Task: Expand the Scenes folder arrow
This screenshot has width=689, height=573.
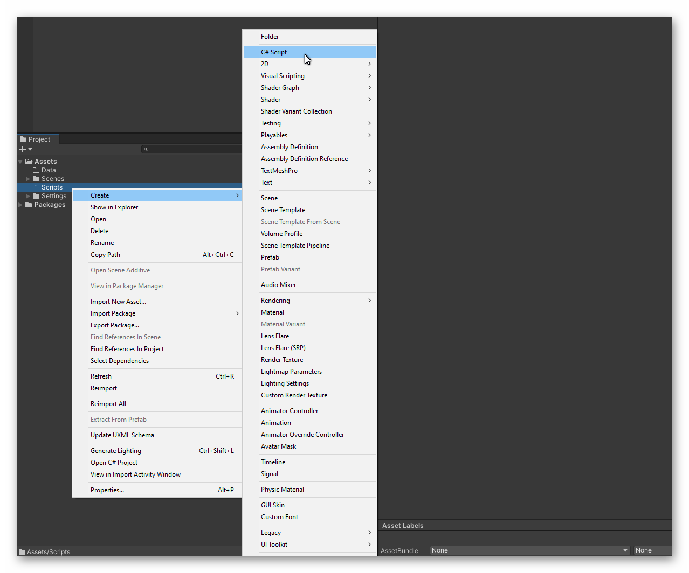Action: pyautogui.click(x=28, y=179)
